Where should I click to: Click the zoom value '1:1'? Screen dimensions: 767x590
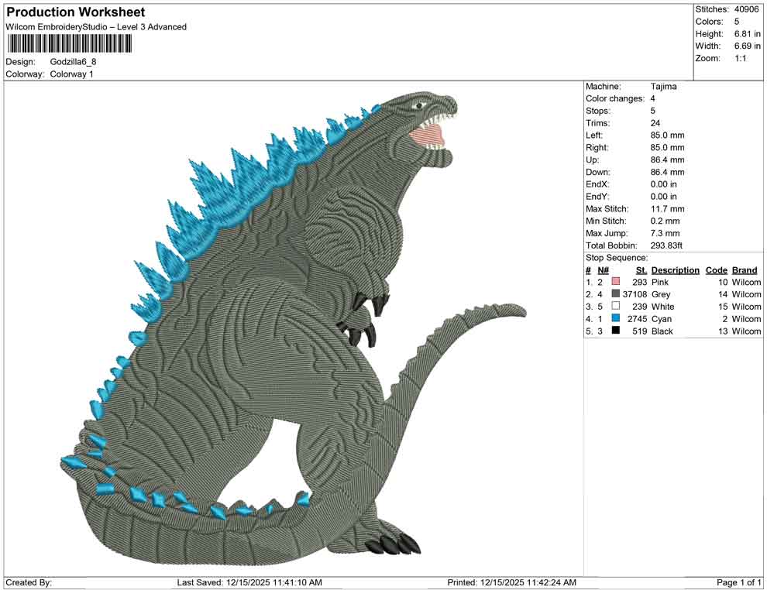(x=741, y=58)
